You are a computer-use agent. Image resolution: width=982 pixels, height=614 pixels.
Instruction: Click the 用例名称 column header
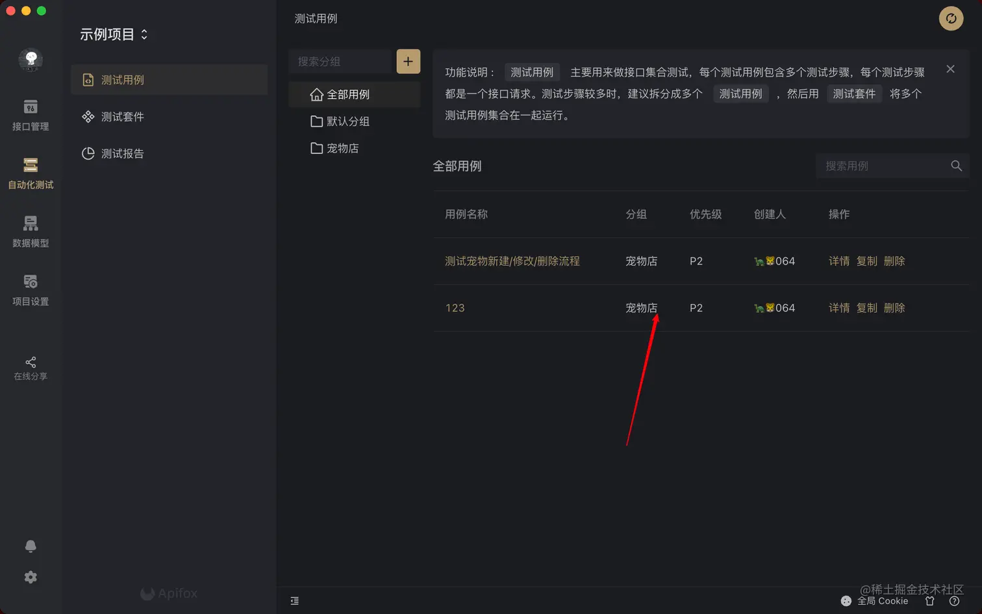pyautogui.click(x=466, y=214)
